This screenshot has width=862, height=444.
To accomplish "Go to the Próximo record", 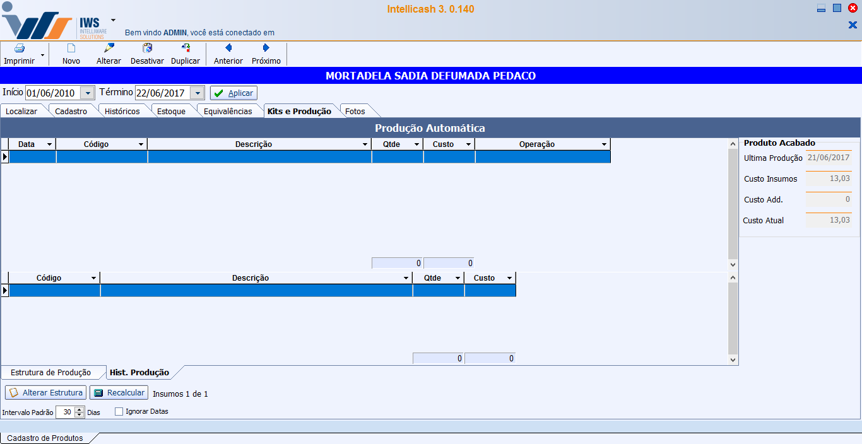I will pos(266,54).
